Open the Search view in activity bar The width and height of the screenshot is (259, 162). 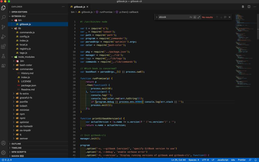pos(4,17)
